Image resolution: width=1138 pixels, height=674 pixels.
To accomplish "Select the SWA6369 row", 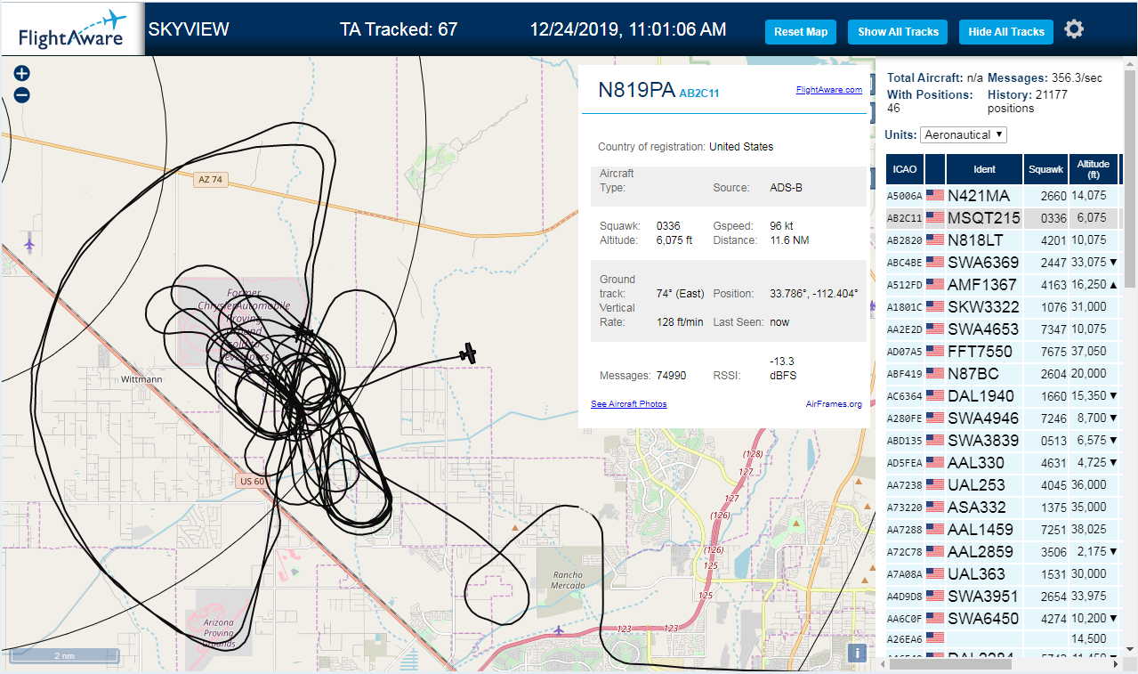I will coord(1004,262).
